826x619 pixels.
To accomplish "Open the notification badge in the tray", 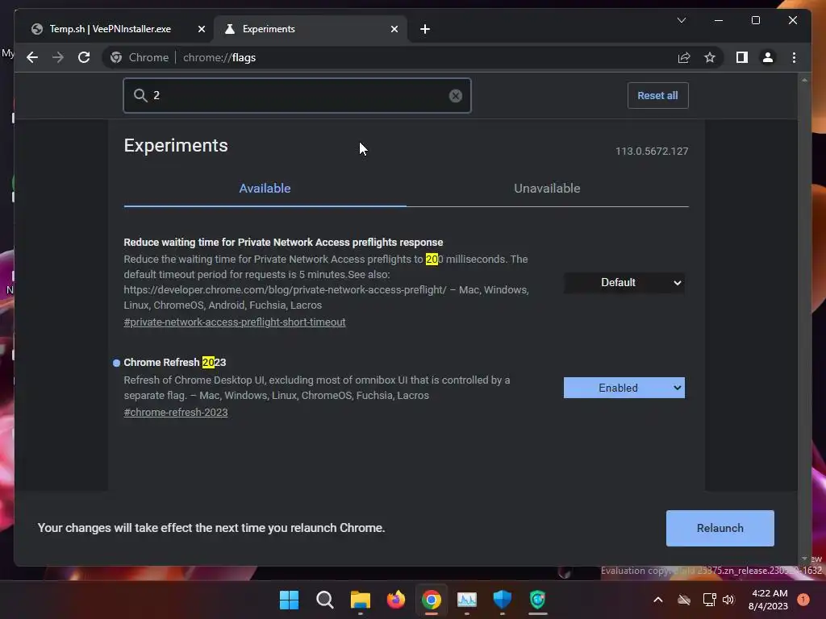I will (x=803, y=600).
